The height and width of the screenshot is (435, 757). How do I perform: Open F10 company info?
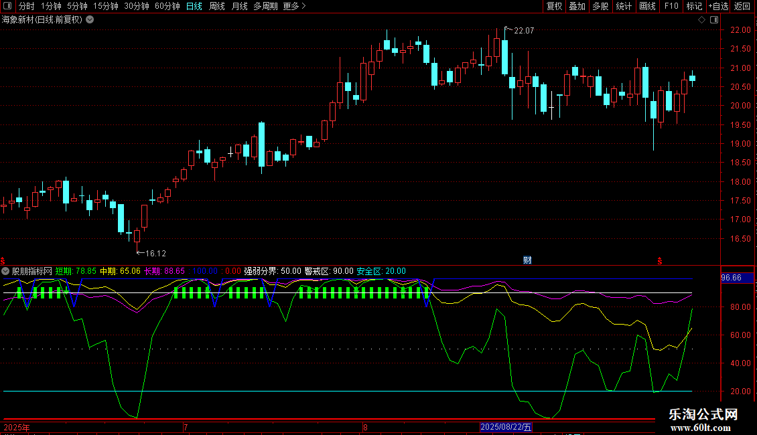tap(671, 6)
